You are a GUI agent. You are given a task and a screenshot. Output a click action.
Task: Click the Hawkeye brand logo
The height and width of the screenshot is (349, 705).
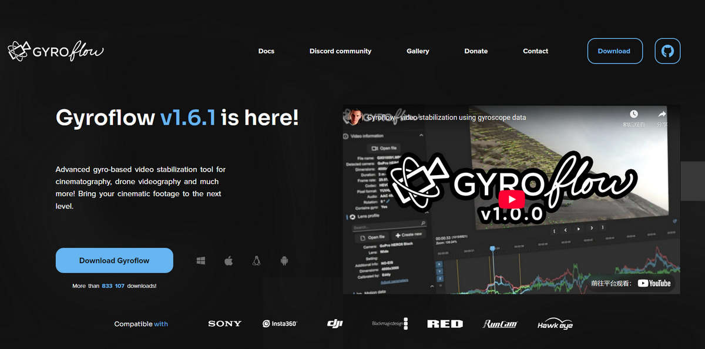555,324
